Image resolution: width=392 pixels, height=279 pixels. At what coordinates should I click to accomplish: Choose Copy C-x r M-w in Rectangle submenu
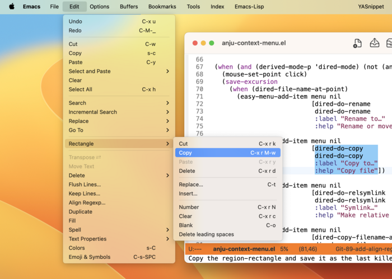[228, 153]
